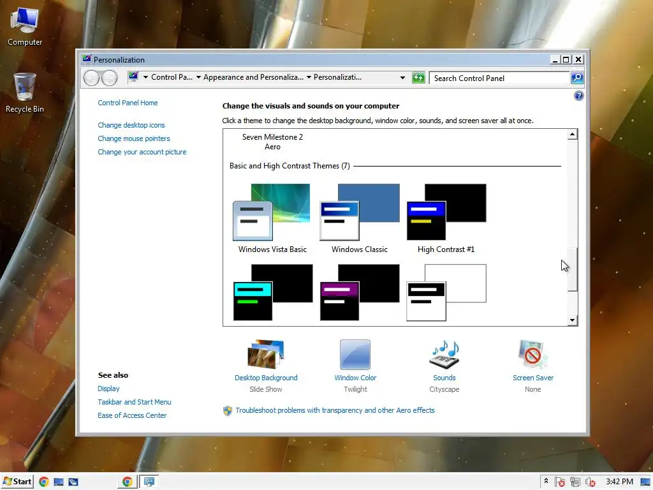
Task: Select the purple title bar high contrast theme
Action: [360, 292]
